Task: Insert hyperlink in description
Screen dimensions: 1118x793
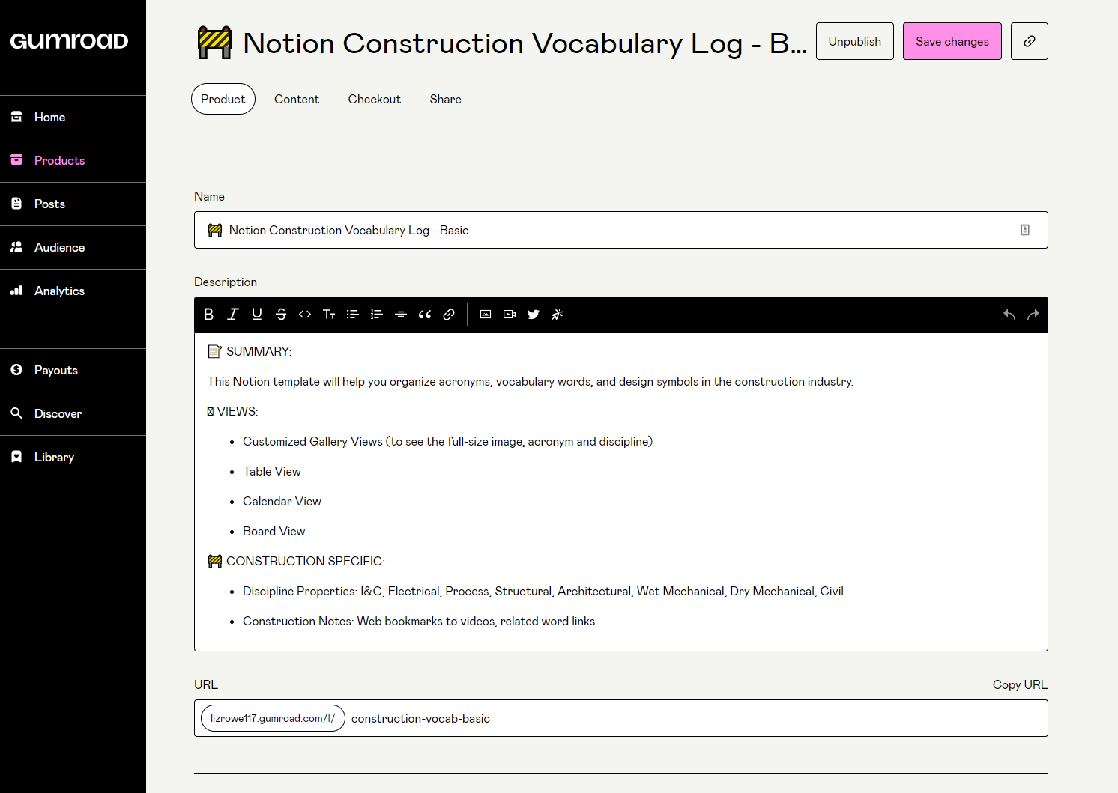Action: tap(449, 315)
